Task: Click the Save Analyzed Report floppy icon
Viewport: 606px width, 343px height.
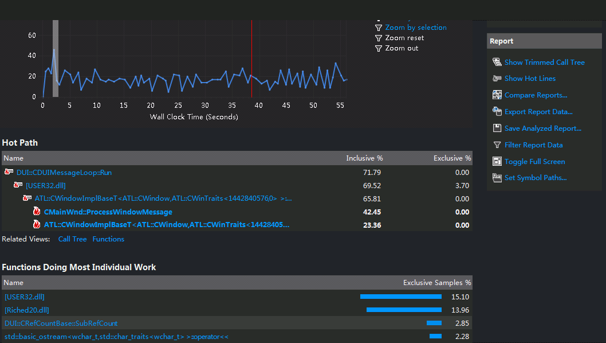Action: pos(497,128)
